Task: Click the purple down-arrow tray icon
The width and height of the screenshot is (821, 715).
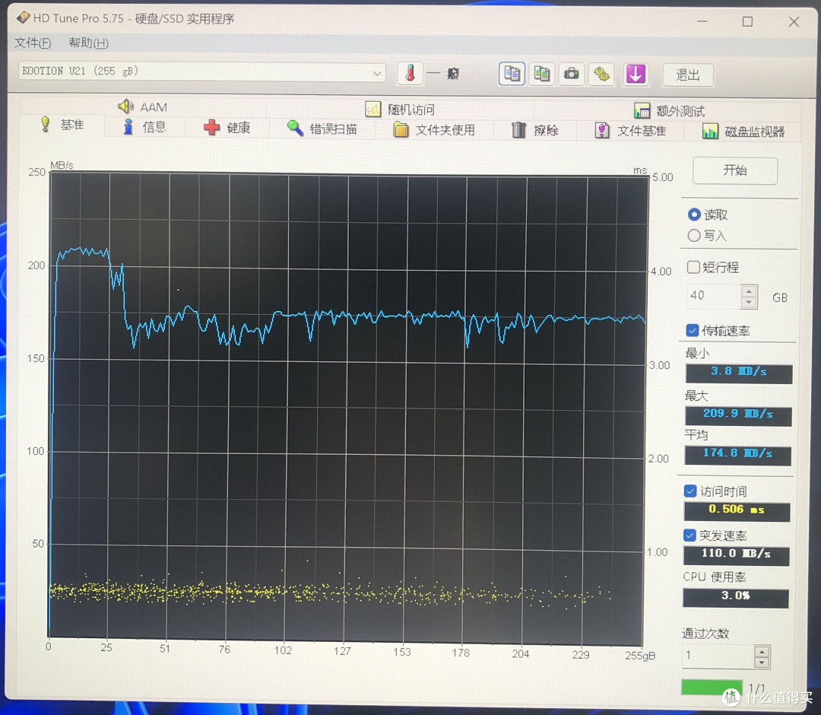Action: tap(636, 75)
